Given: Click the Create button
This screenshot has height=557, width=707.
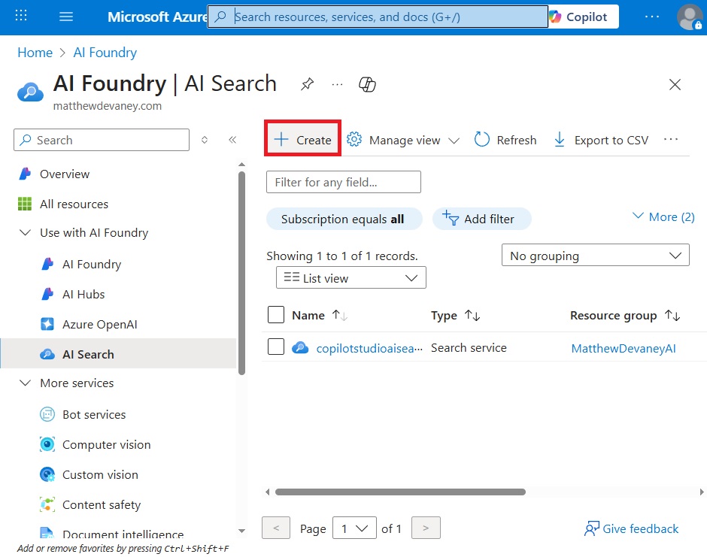Looking at the screenshot, I should point(302,140).
